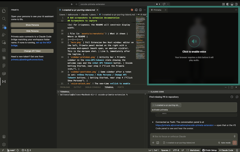Switch to the OUTPUT panel tab

78,87
